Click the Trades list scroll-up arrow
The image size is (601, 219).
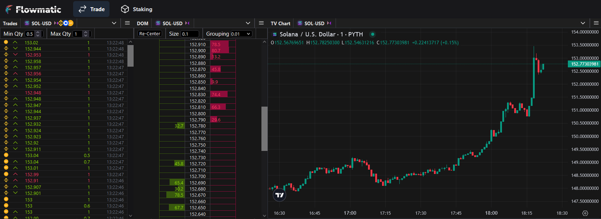(x=130, y=42)
